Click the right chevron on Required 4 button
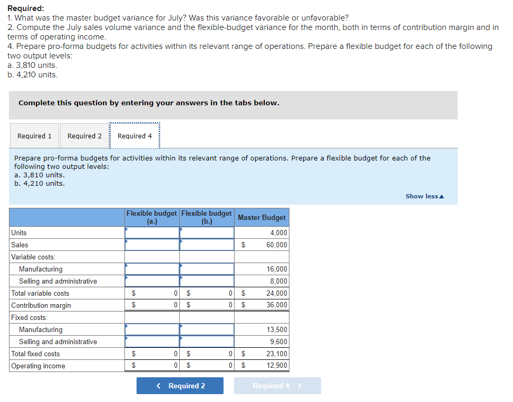This screenshot has width=513, height=402. coord(299,386)
